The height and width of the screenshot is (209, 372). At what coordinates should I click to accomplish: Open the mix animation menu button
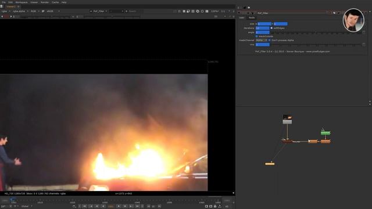pyautogui.click(x=364, y=45)
